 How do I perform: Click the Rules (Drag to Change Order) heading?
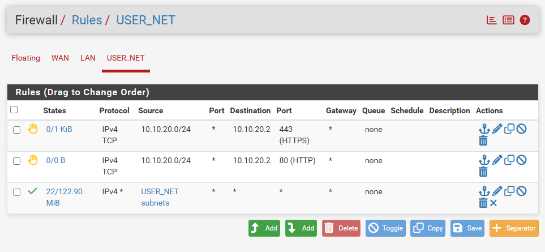point(83,92)
